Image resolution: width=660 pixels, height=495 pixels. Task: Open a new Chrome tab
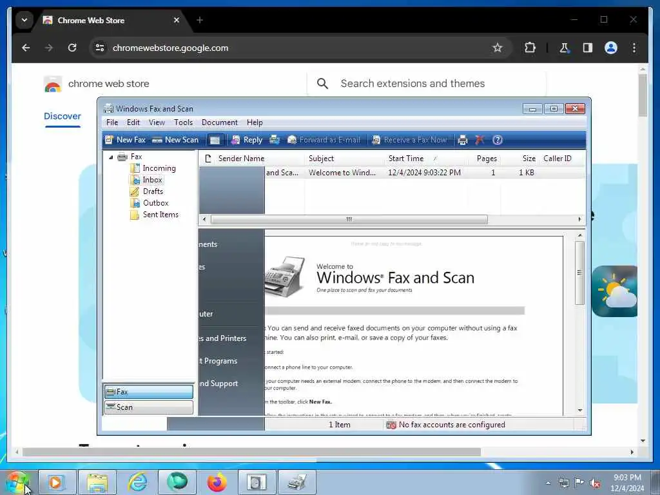200,20
